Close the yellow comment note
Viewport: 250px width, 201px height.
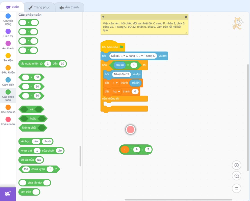tap(186, 17)
